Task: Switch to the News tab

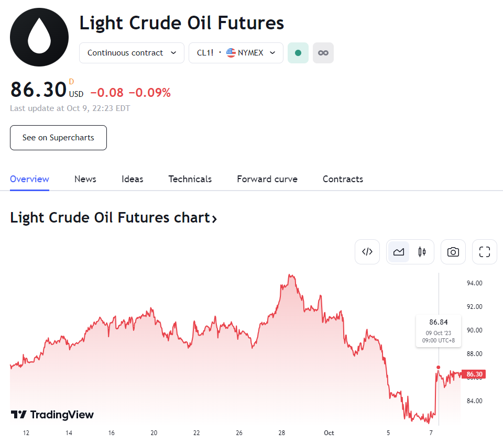Action: point(85,179)
